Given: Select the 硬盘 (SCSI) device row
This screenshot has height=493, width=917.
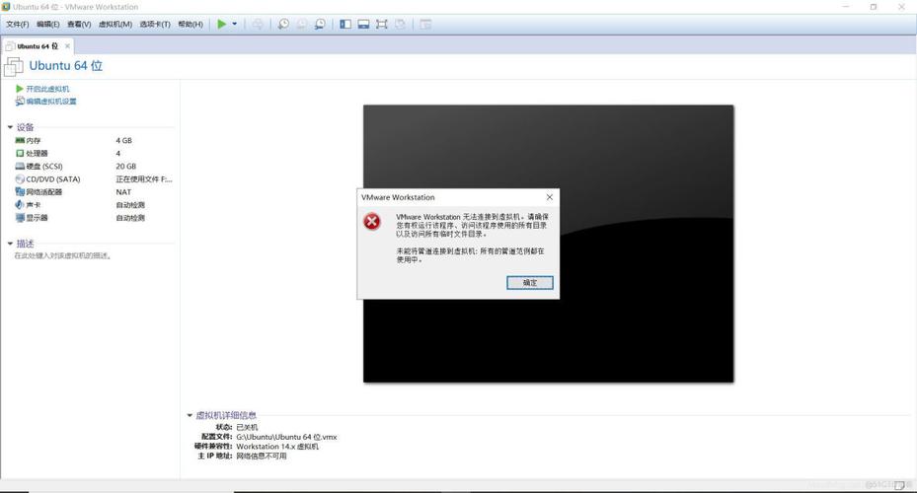Looking at the screenshot, I should click(94, 166).
